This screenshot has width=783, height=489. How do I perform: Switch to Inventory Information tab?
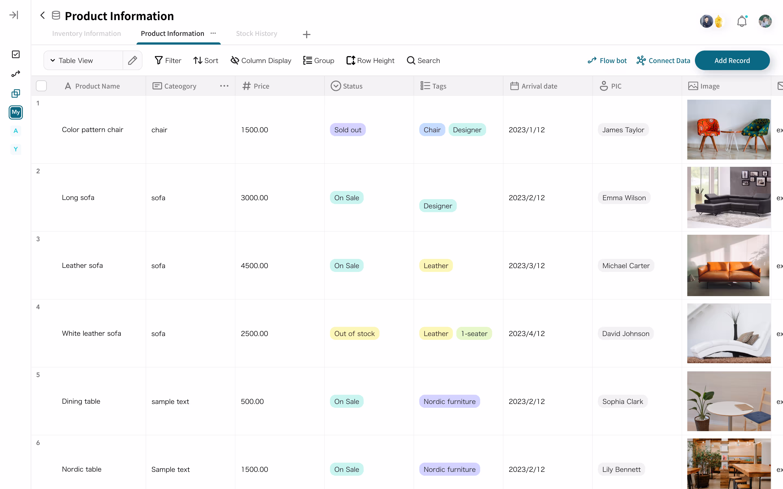(86, 34)
